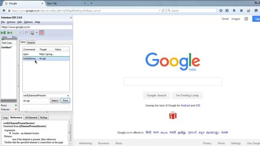The width and height of the screenshot is (260, 146).
Task: Open the Google apps grid icon
Action: 246,19
